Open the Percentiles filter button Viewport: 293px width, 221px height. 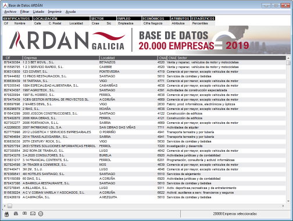(x=200, y=23)
